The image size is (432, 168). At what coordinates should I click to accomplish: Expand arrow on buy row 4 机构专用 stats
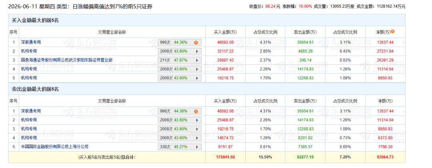(197, 69)
